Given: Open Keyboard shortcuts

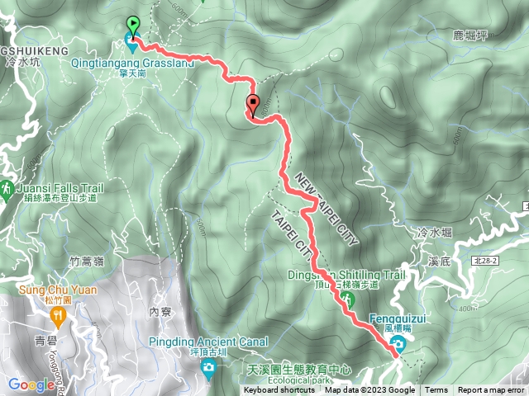Looking at the screenshot, I should (279, 390).
